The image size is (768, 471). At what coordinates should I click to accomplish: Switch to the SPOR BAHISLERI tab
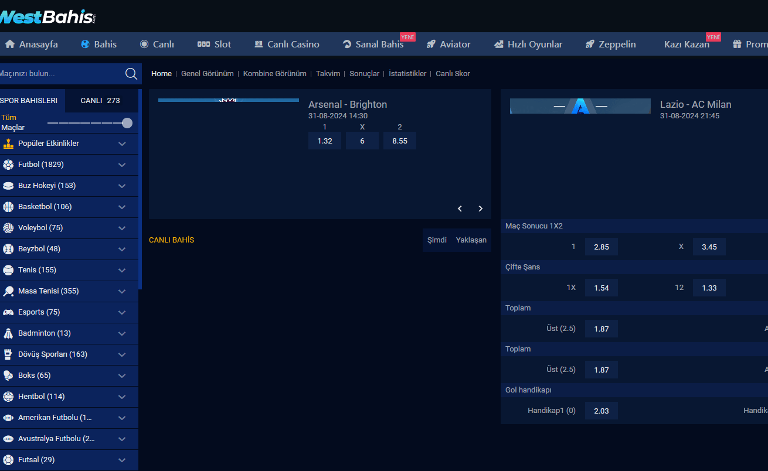click(x=31, y=101)
